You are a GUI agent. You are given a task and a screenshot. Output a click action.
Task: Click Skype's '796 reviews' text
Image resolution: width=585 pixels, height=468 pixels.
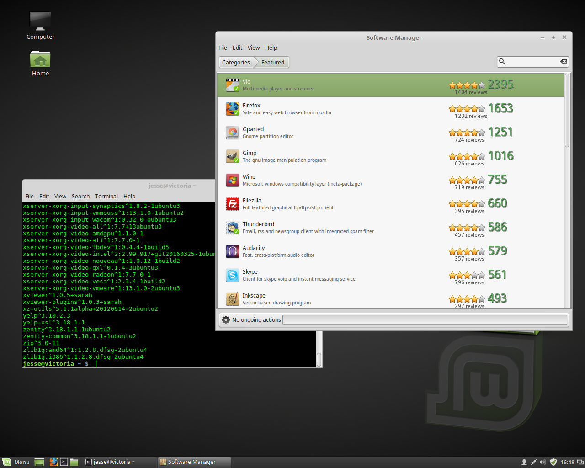tap(469, 282)
